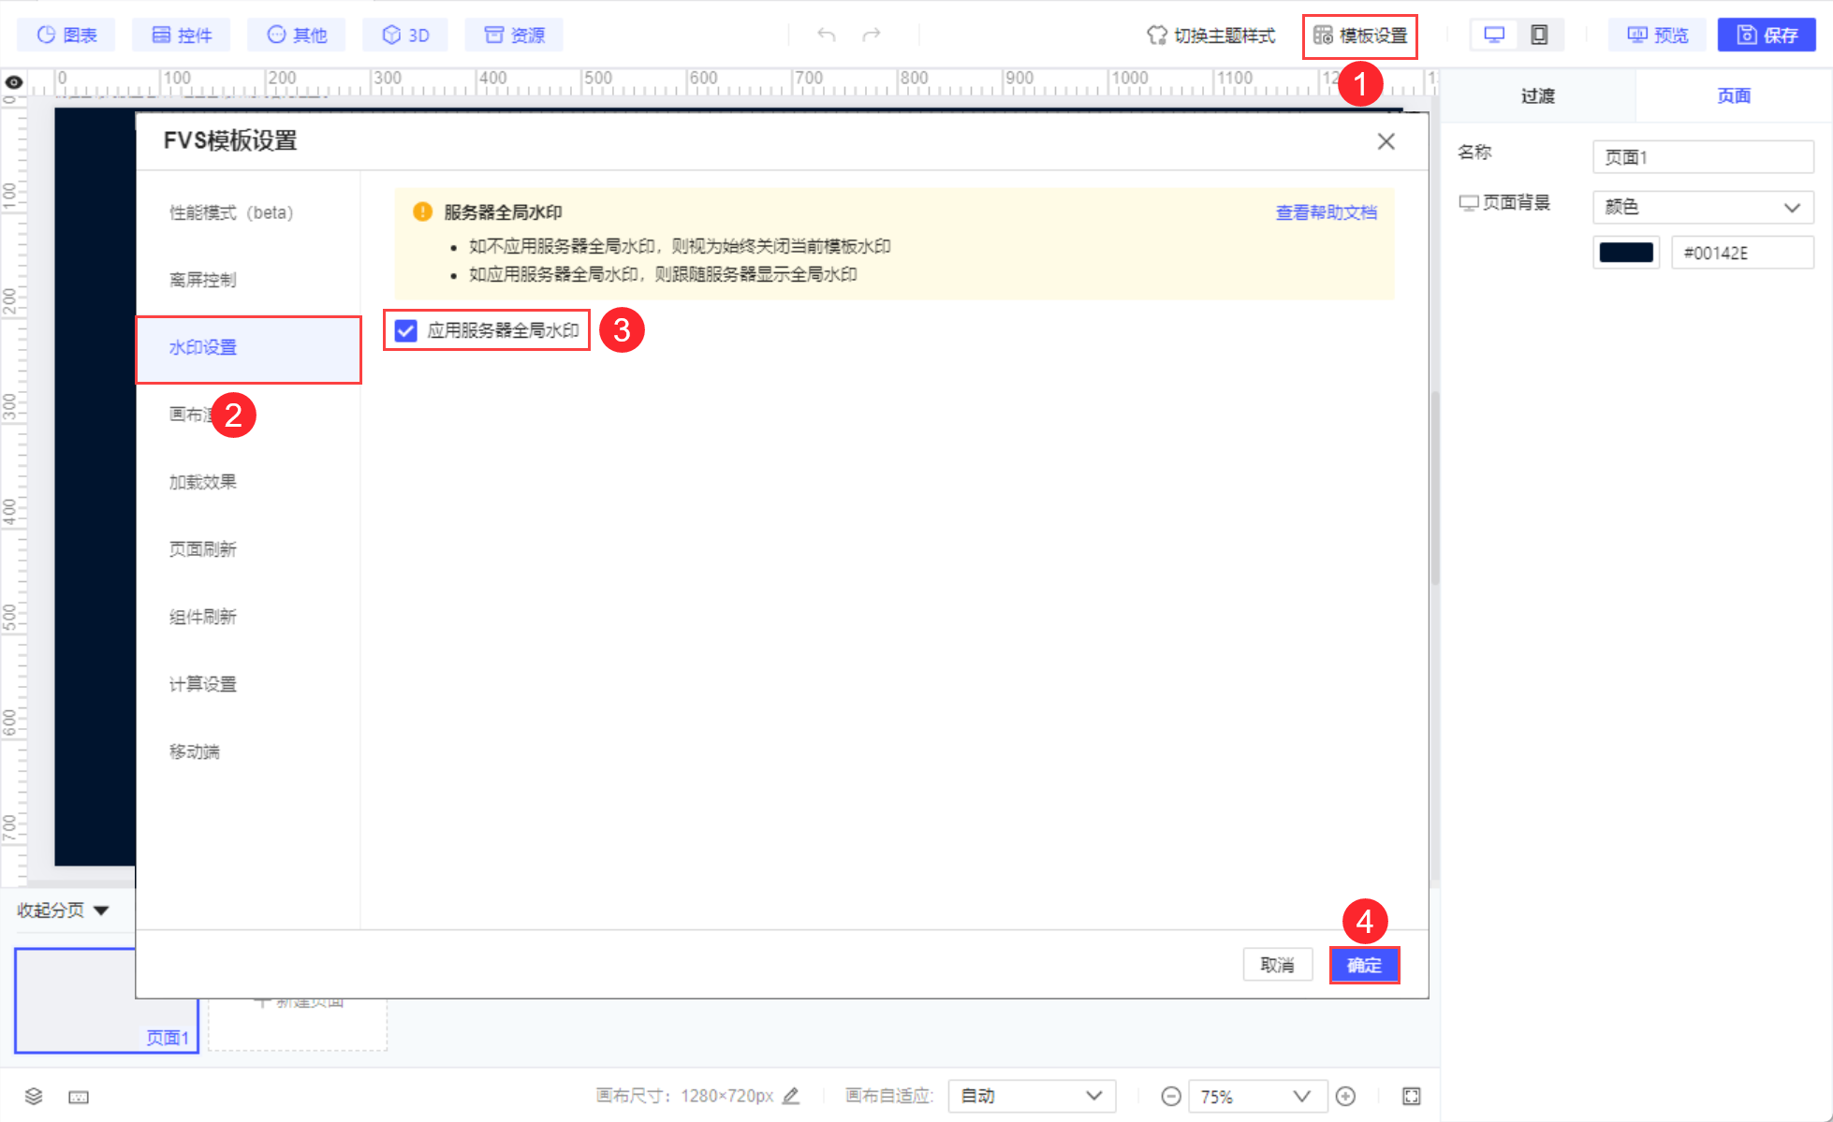Screen dimensions: 1833x1122
Task: Open the 75% zoom level dropdown
Action: coord(1256,1096)
